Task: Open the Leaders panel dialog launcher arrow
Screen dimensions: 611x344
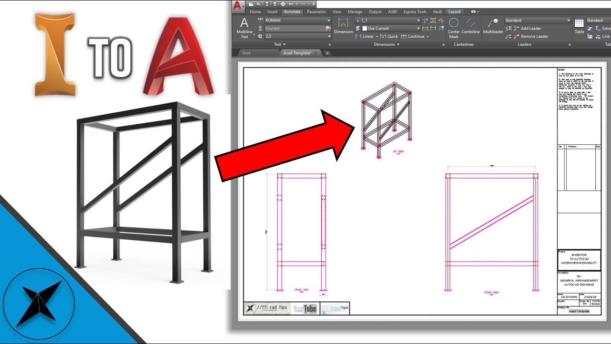Action: [569, 44]
